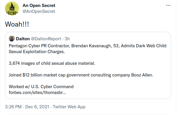Image resolution: width=179 pixels, height=115 pixels.
Task: Open Dalton's name in quoted tweet
Action: point(23,39)
